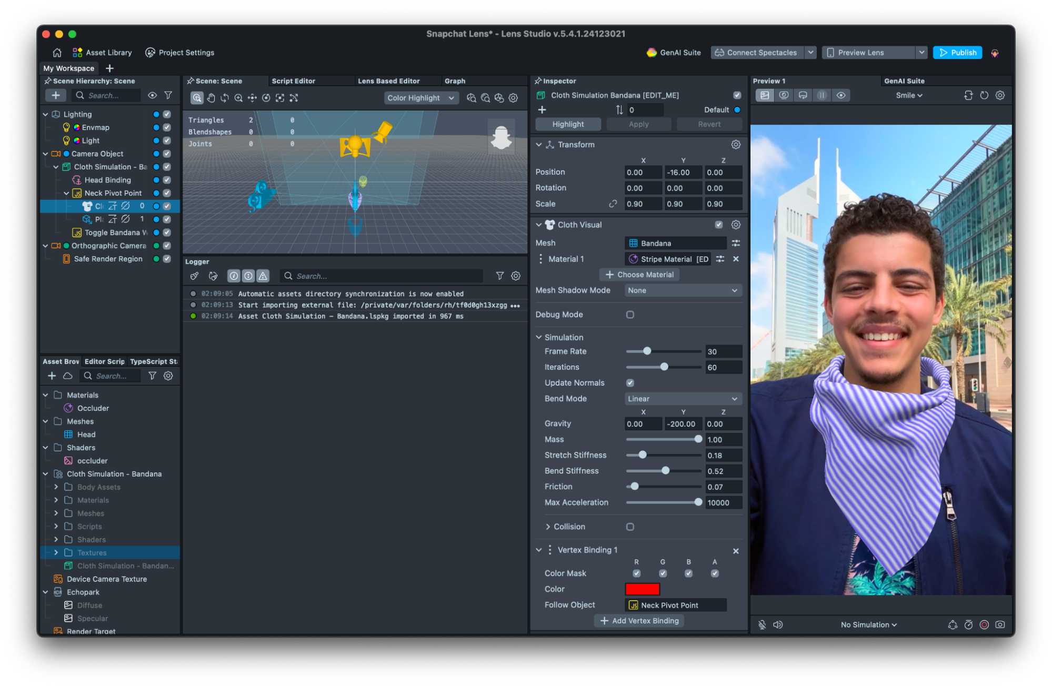Switch to the Script Editor tab
The image size is (1052, 686).
(293, 81)
